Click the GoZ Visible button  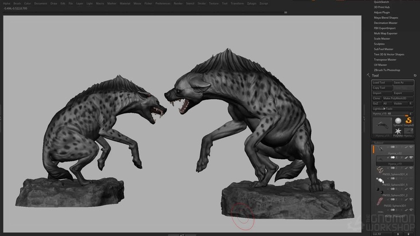tap(400, 104)
